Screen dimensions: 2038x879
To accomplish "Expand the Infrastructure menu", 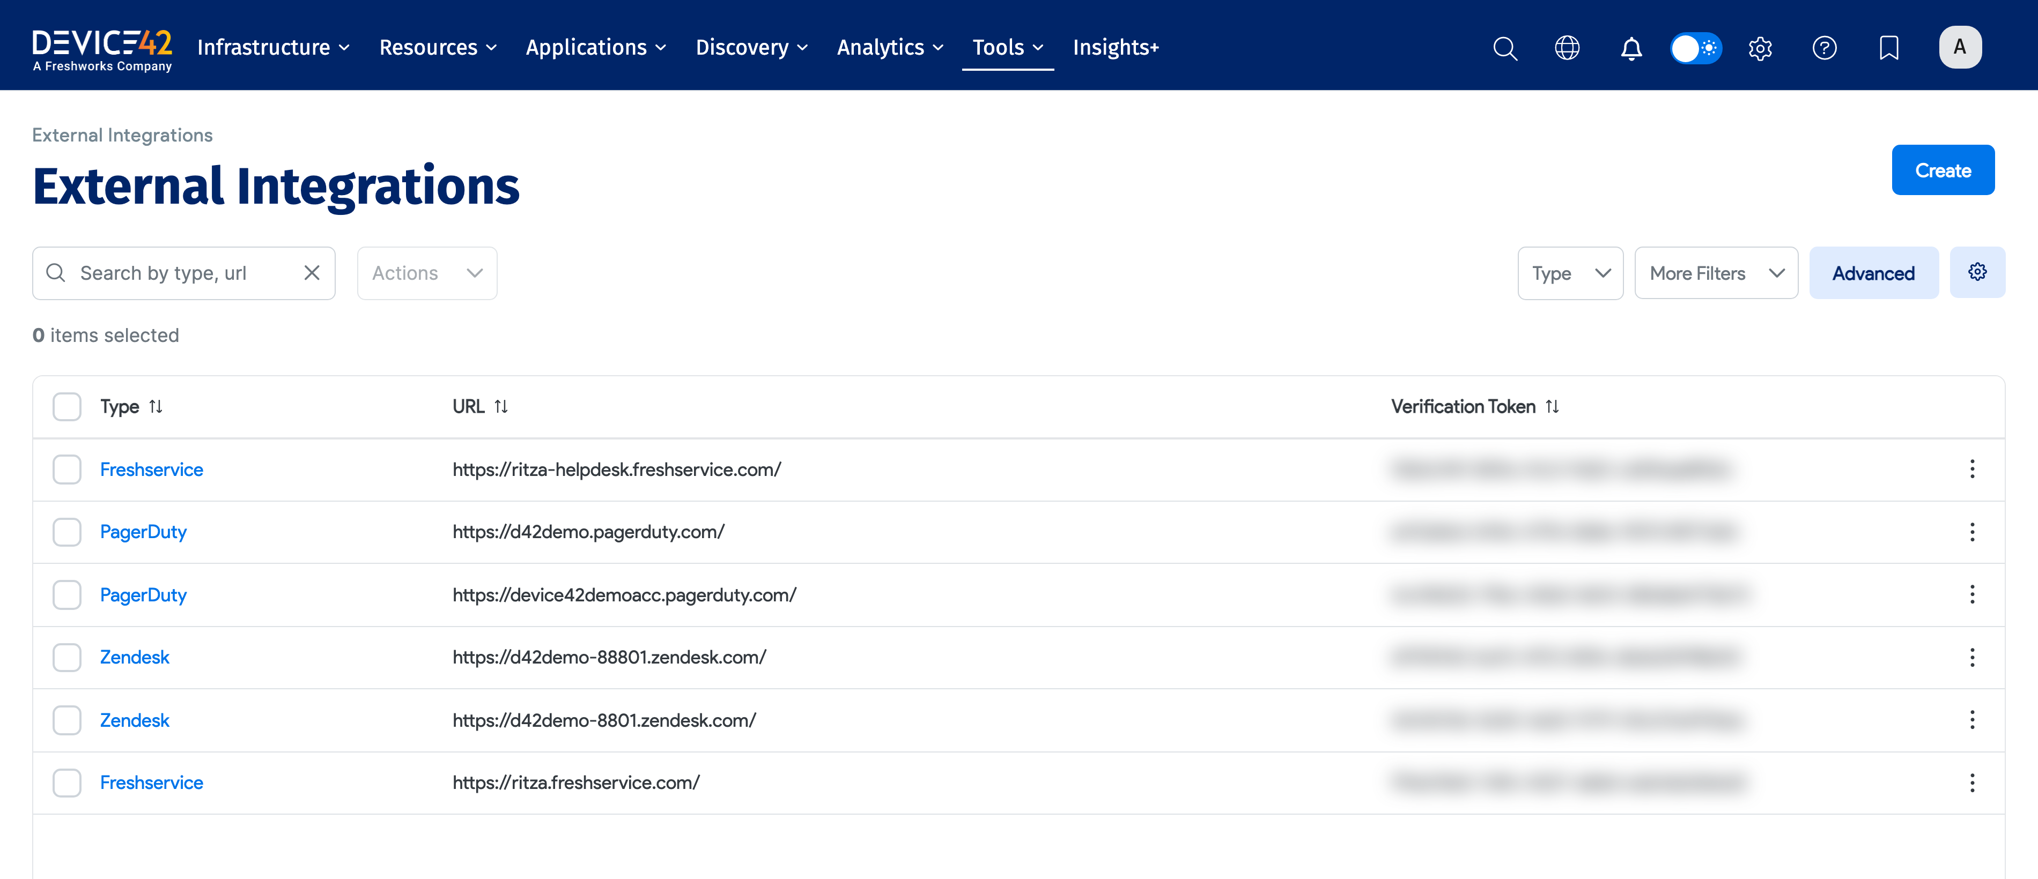I will point(273,47).
